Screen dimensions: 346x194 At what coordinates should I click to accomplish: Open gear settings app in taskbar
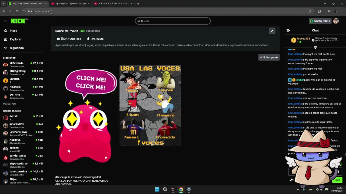[189, 189]
